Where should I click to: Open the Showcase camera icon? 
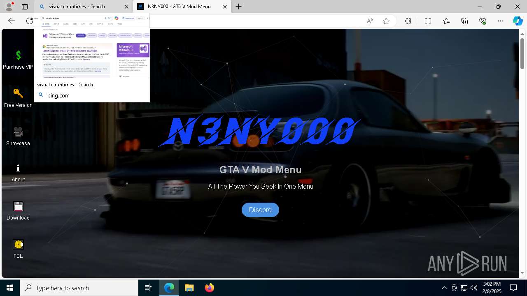(18, 132)
